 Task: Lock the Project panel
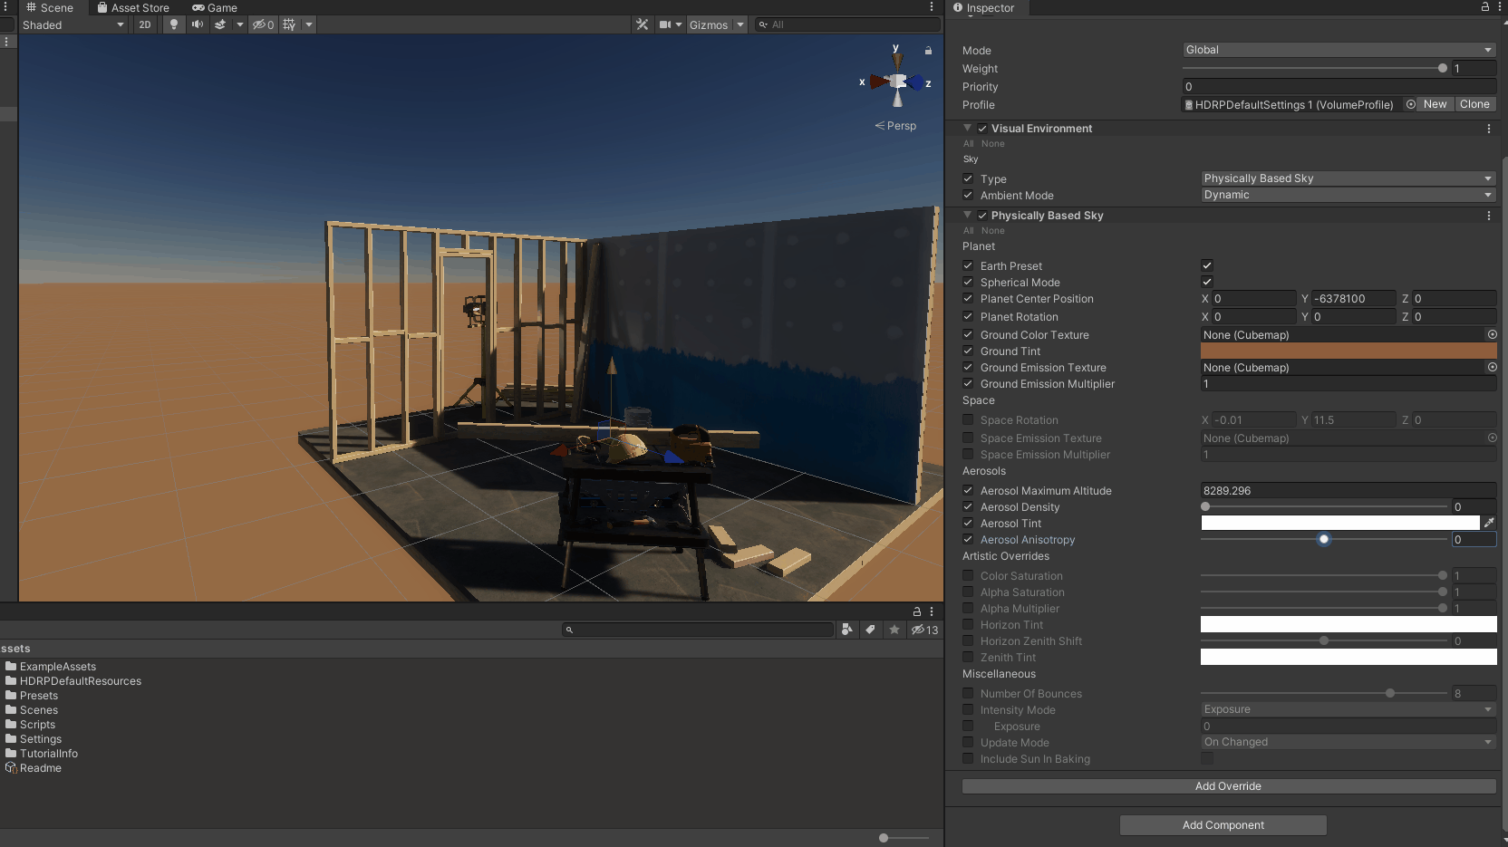click(917, 611)
